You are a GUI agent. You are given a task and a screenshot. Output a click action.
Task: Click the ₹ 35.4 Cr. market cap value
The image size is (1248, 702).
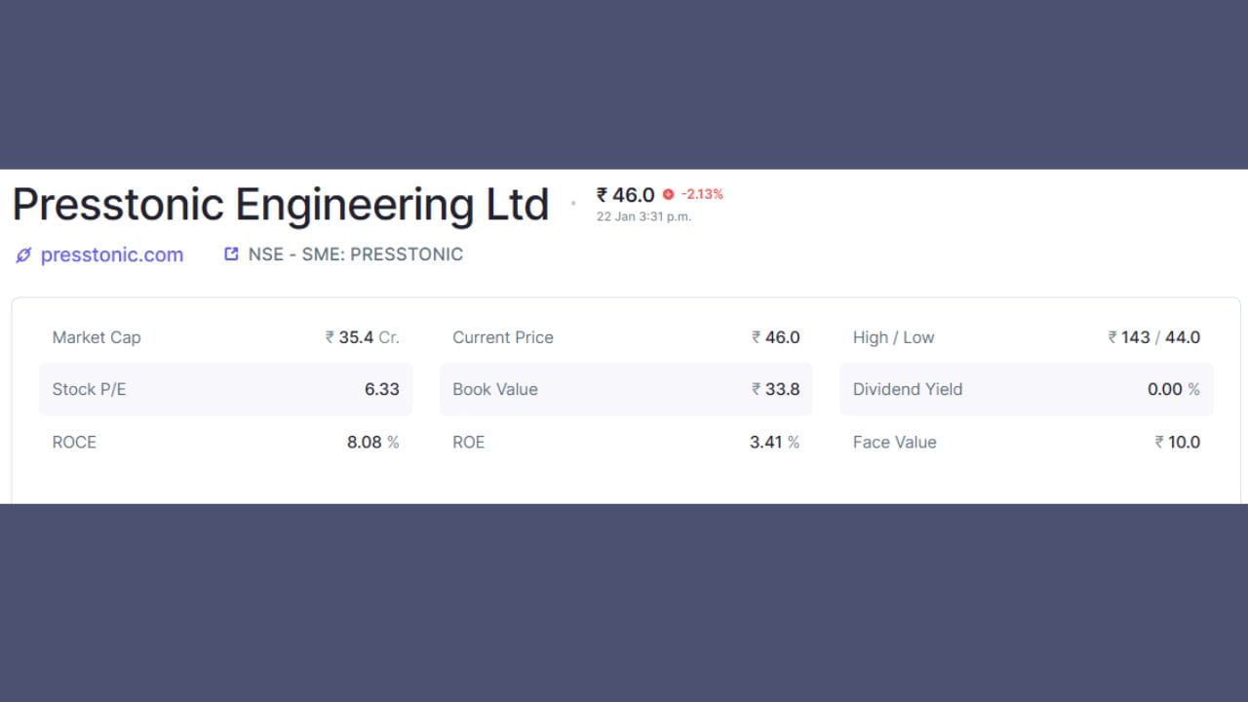tap(363, 337)
